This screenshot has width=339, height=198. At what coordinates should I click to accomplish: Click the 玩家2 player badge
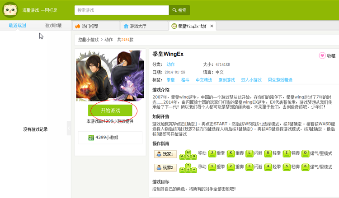tap(165, 168)
